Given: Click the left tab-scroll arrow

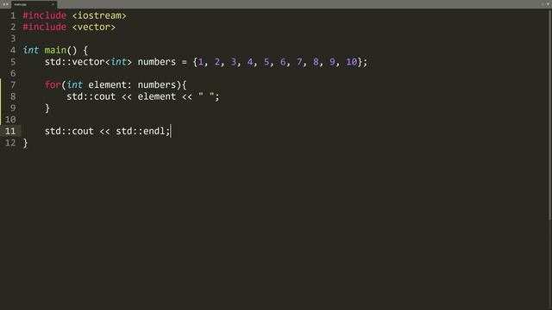Looking at the screenshot, I should tap(3, 4).
